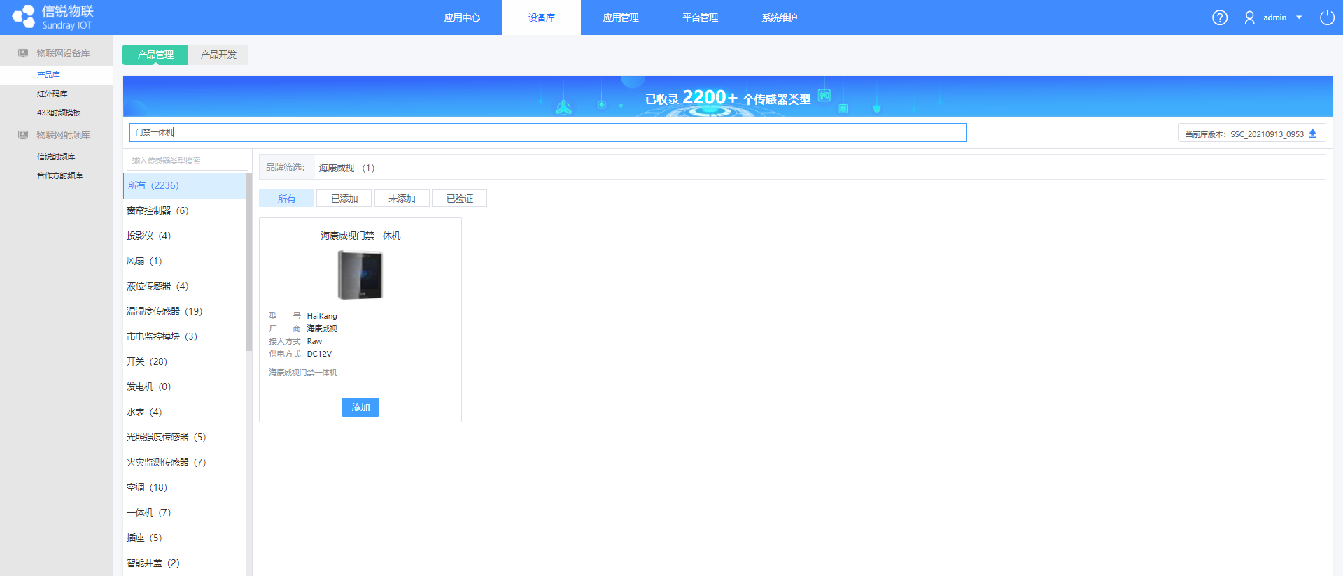The width and height of the screenshot is (1343, 576).
Task: Select category 插座 (5)
Action: tap(184, 538)
